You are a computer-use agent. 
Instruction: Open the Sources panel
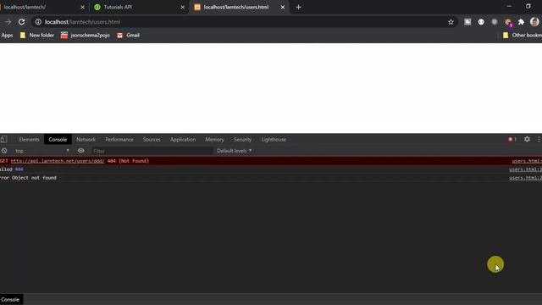[152, 139]
